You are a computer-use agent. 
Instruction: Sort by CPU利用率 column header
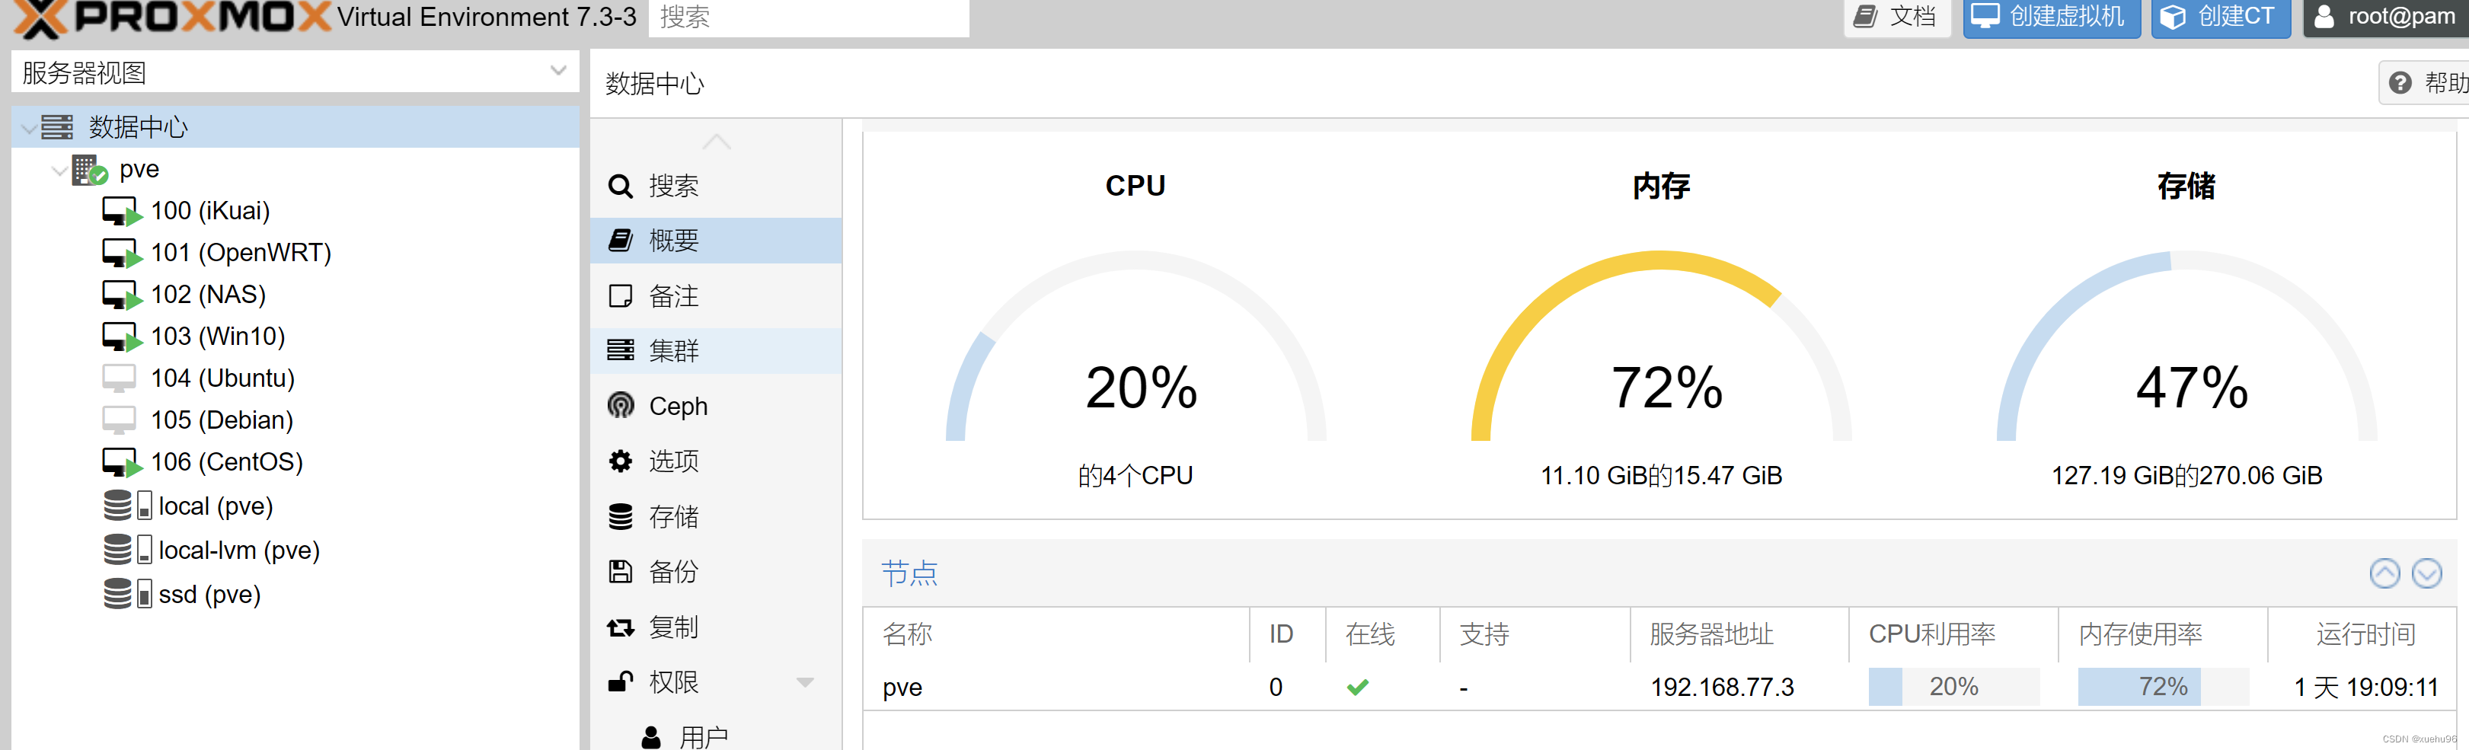tap(1953, 634)
